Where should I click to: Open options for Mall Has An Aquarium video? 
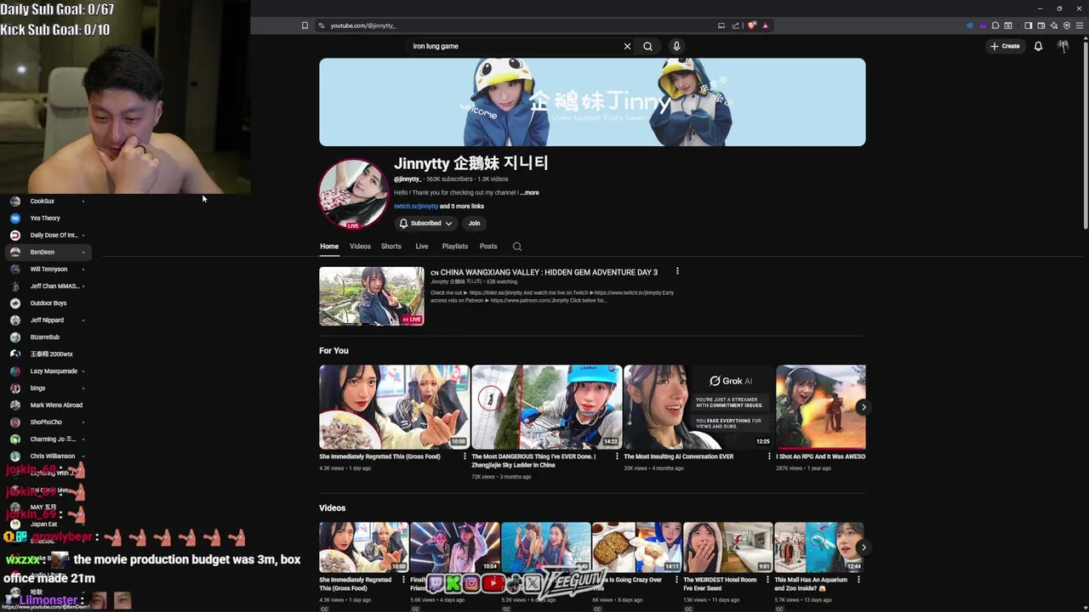point(858,580)
